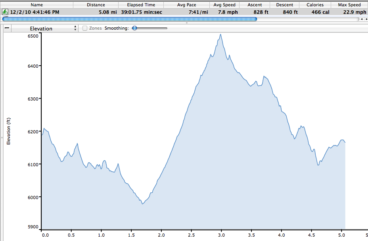Collapse the graph using the minus button
Viewport: 368px width, 241px height.
point(7,28)
